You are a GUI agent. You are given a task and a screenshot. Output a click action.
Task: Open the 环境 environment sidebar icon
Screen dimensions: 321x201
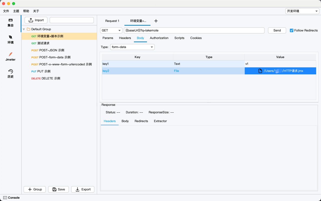pos(11,37)
